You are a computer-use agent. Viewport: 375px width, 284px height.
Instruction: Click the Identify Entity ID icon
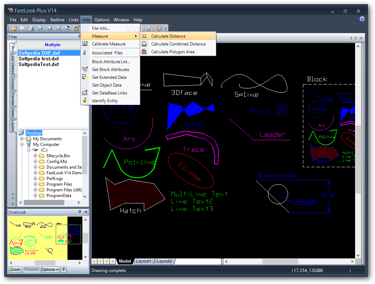[x=85, y=101]
